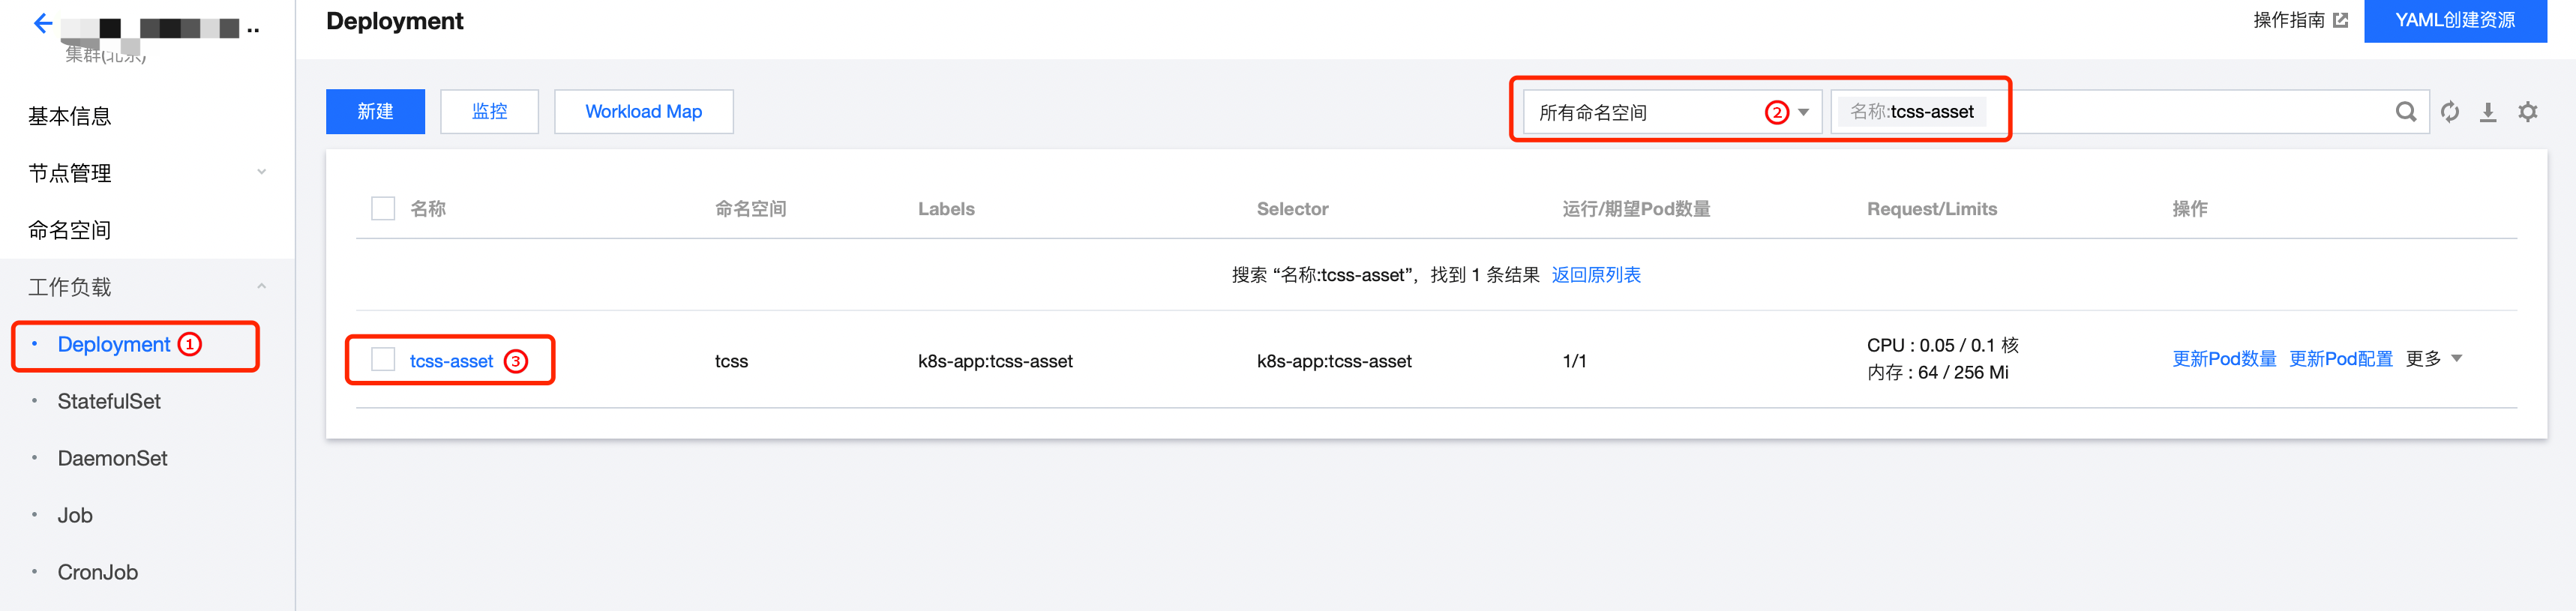Click the back arrow icon
Image resolution: width=2576 pixels, height=611 pixels.
tap(43, 23)
